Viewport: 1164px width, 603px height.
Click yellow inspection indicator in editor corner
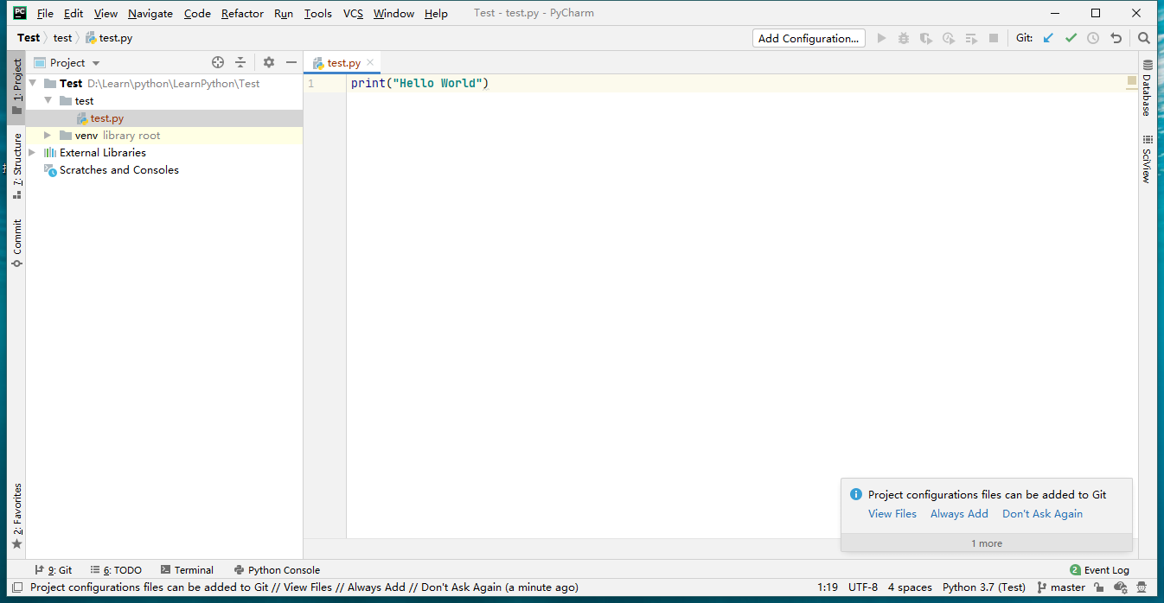coord(1131,81)
